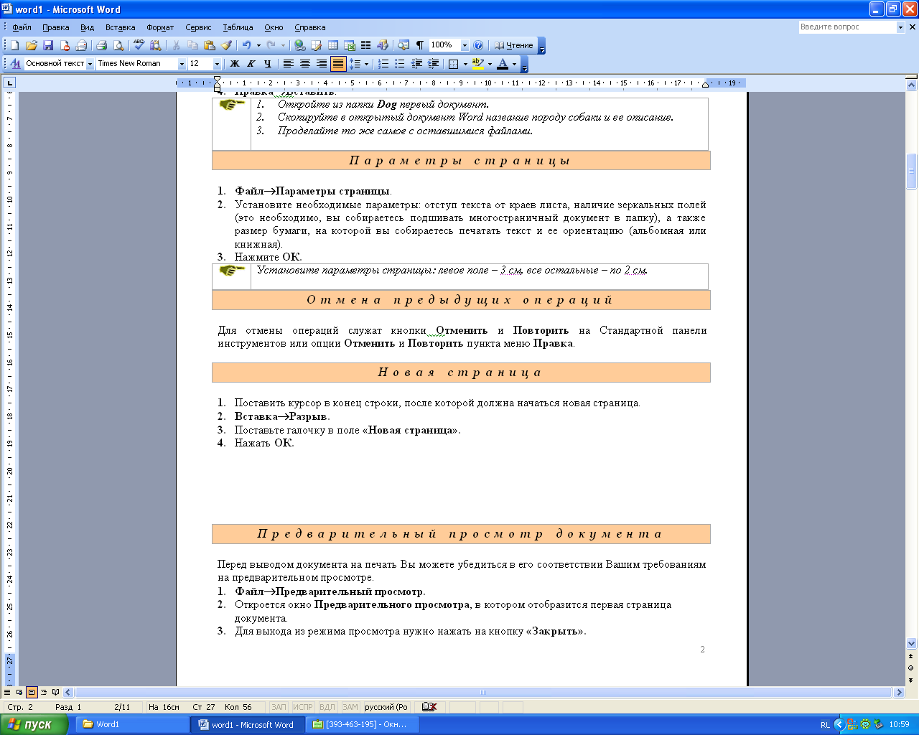Expand the line spacing dropdown arrow

pyautogui.click(x=366, y=64)
